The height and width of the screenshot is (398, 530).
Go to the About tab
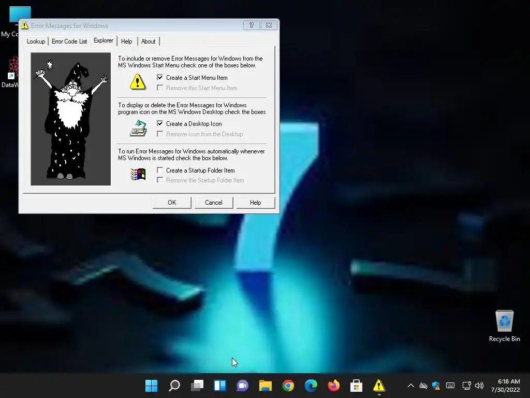pyautogui.click(x=149, y=41)
